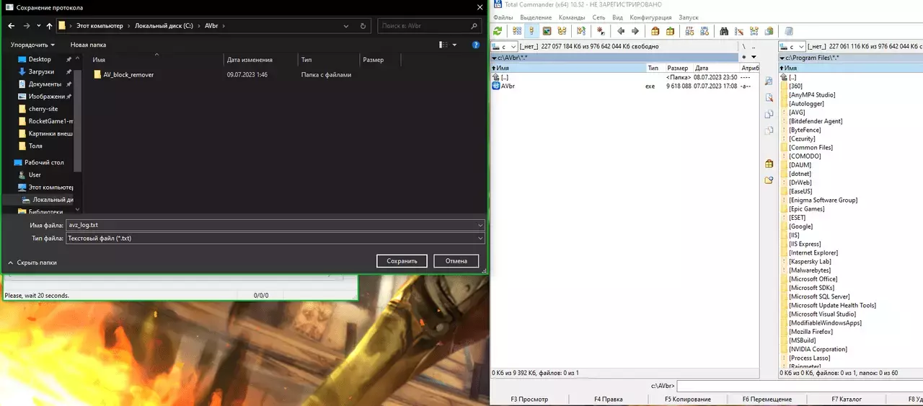Select AVbr exe file in Total Commander
The width and height of the screenshot is (923, 406).
[x=508, y=86]
